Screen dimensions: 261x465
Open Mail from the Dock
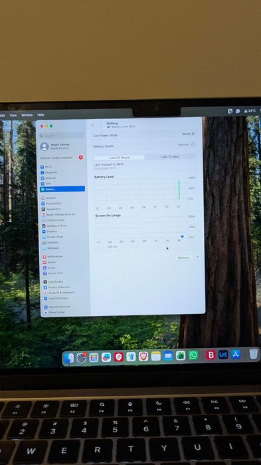click(169, 356)
